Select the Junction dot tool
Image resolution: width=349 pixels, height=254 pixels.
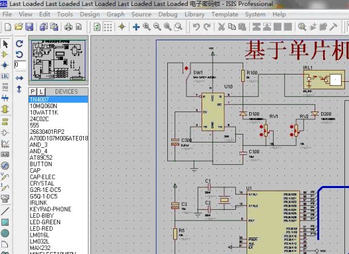pos(5,65)
